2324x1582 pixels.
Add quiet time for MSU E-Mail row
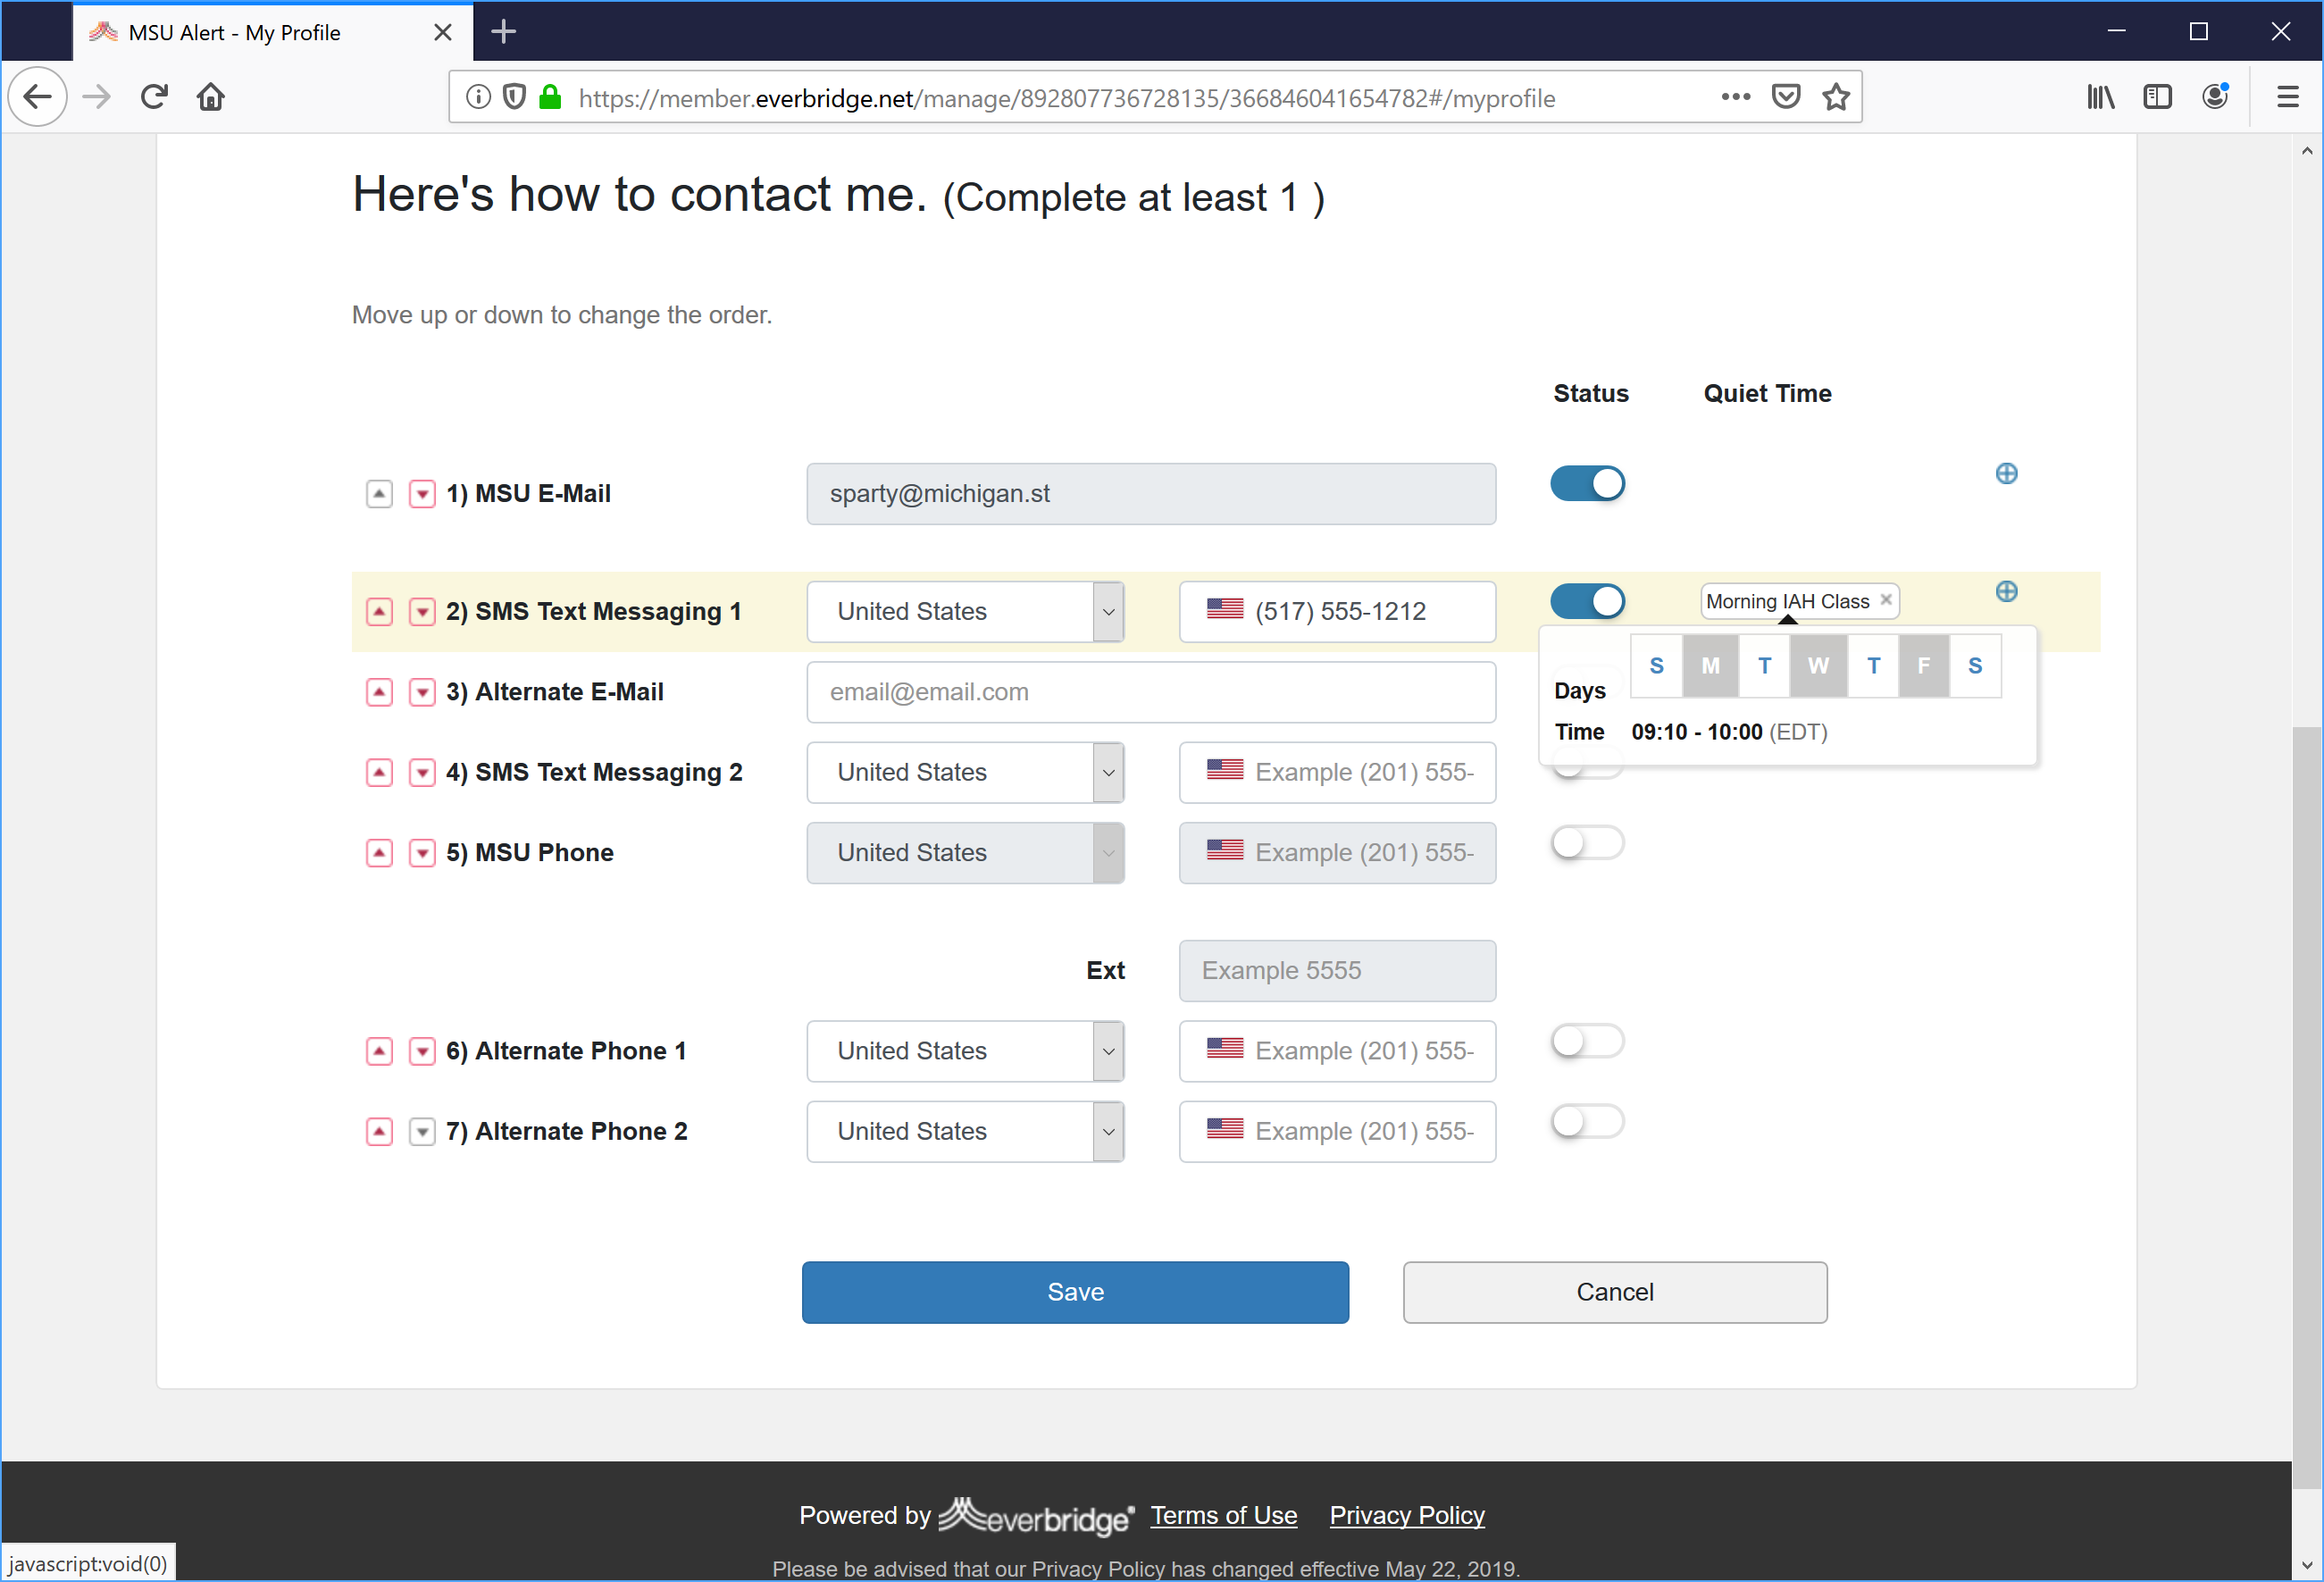[2006, 474]
